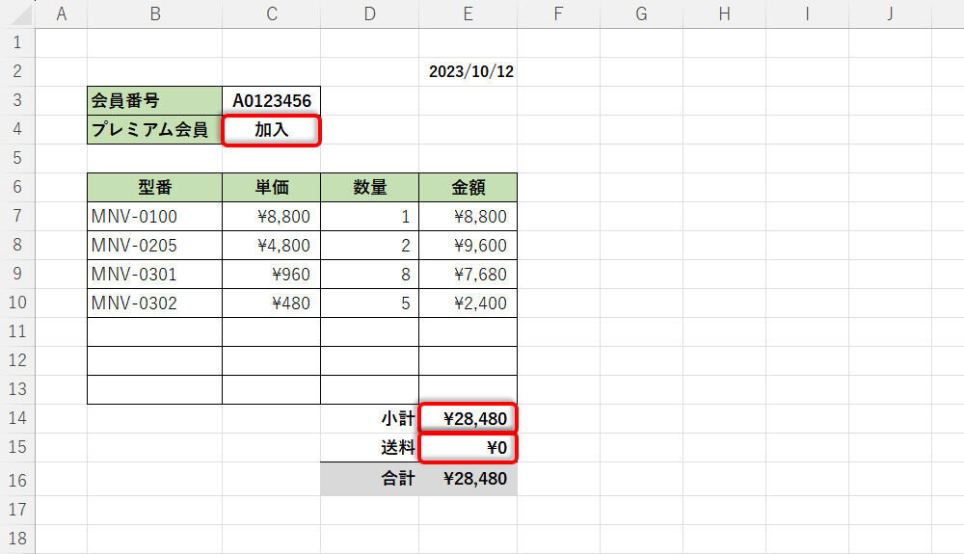Select row 18 header
Viewport: 964px width, 554px height.
click(17, 539)
